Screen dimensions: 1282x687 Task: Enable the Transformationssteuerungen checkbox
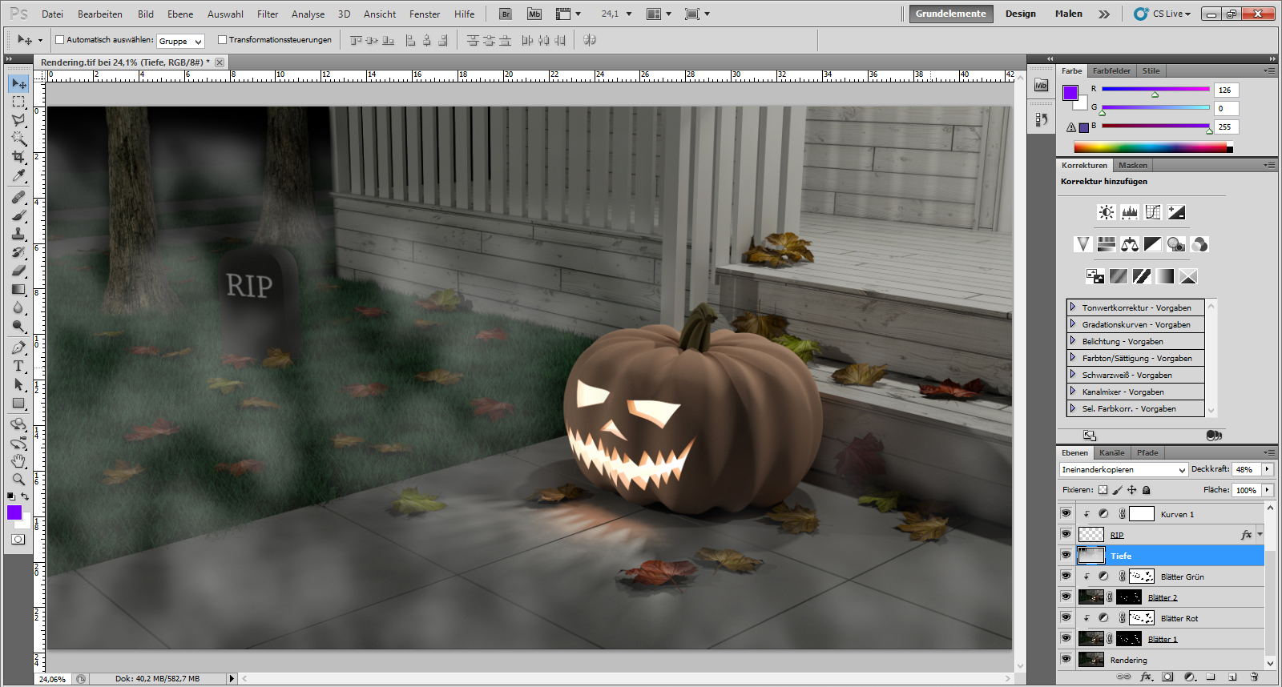coord(223,40)
